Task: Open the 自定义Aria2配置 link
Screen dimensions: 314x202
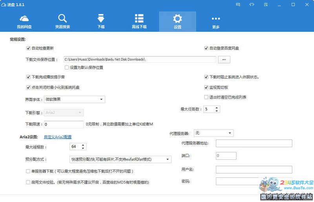Action: coord(58,137)
